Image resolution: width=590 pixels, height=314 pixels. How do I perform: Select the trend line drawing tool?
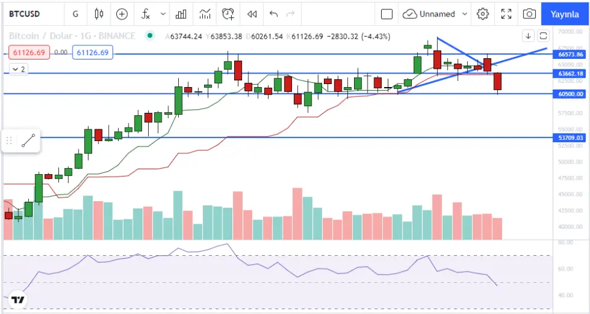pyautogui.click(x=28, y=140)
